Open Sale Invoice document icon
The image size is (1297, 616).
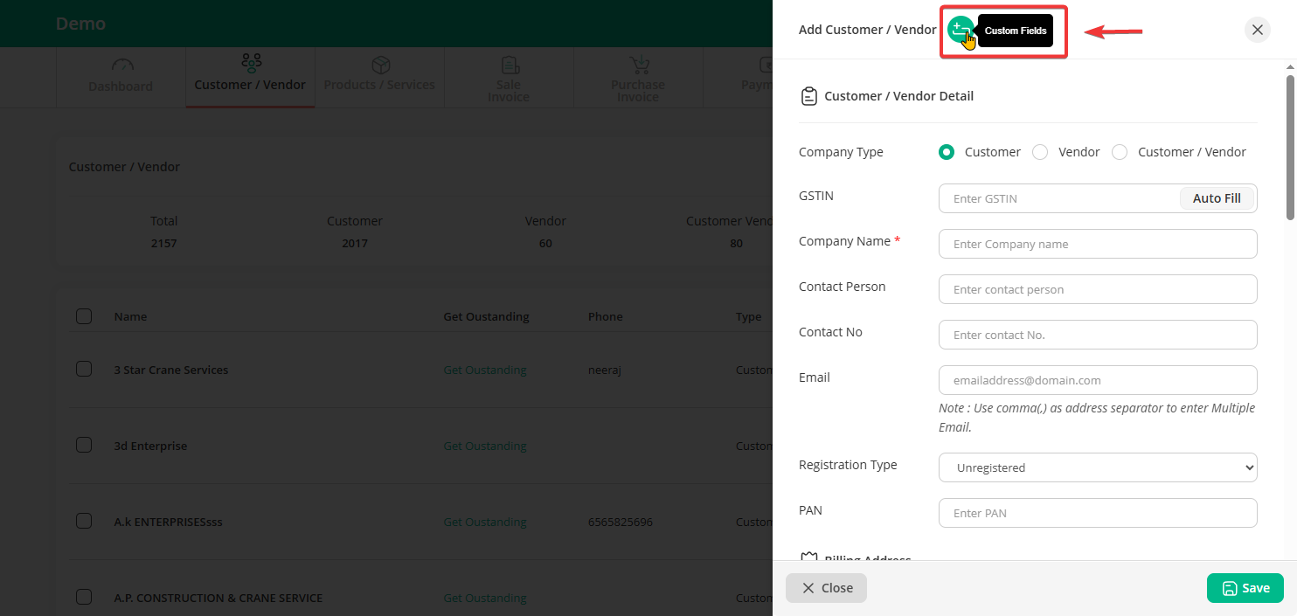coord(509,66)
